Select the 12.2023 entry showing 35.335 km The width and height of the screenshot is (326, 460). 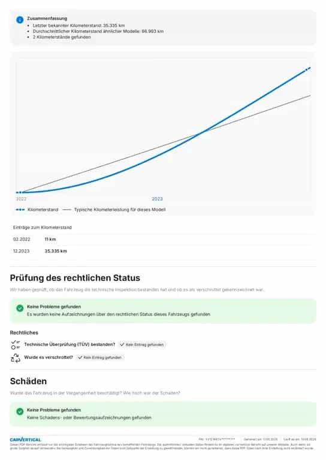(163, 251)
